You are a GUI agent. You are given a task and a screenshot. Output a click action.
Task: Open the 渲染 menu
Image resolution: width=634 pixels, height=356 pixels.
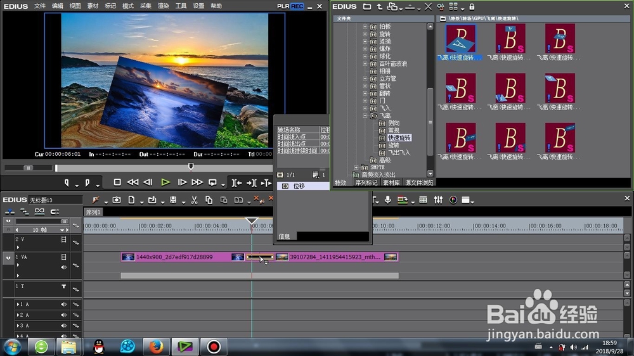coord(163,6)
